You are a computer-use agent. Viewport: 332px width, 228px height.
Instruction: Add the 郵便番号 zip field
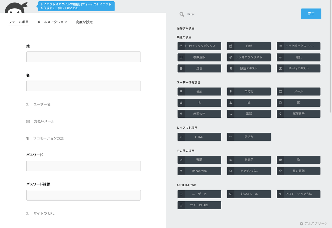299,114
